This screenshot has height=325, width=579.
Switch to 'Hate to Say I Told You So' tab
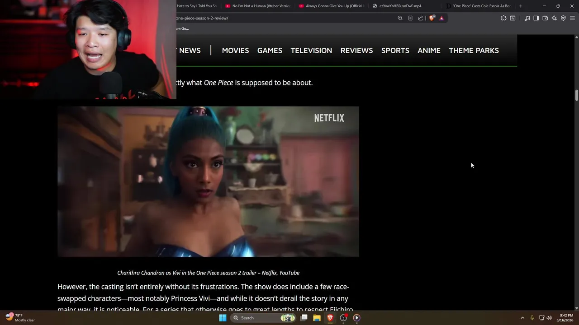(197, 6)
